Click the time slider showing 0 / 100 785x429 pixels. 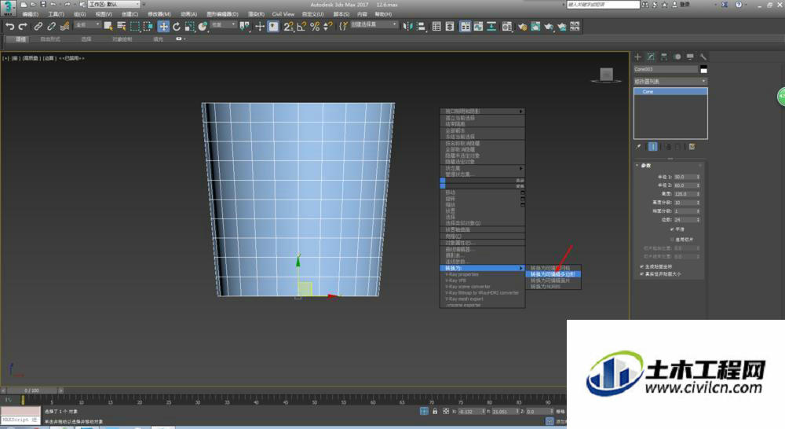point(31,390)
